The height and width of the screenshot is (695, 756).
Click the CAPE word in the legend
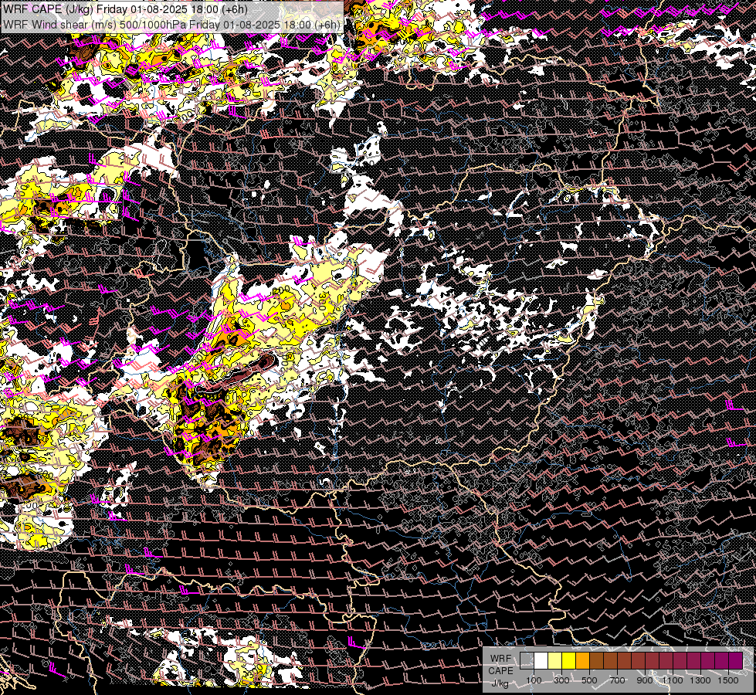point(500,671)
